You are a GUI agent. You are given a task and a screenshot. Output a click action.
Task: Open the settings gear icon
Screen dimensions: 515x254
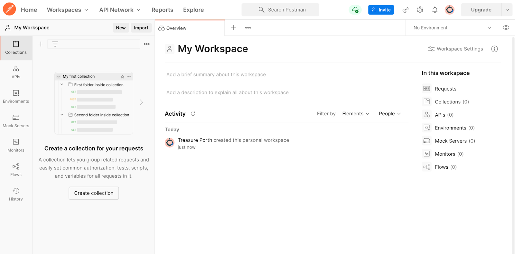[x=420, y=10]
